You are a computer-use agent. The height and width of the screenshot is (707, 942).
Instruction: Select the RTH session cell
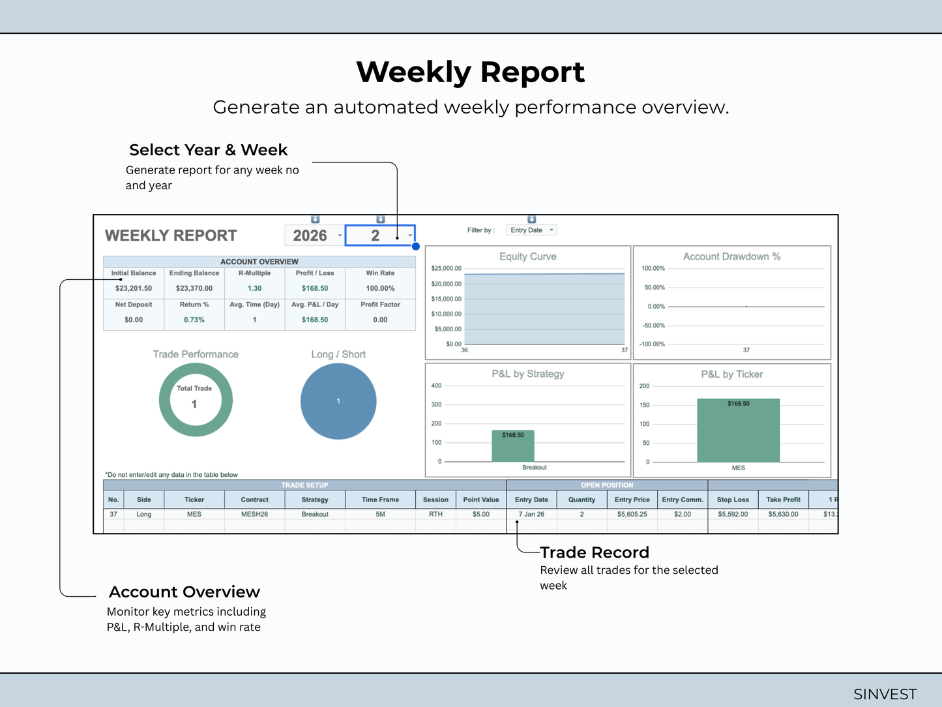click(435, 514)
